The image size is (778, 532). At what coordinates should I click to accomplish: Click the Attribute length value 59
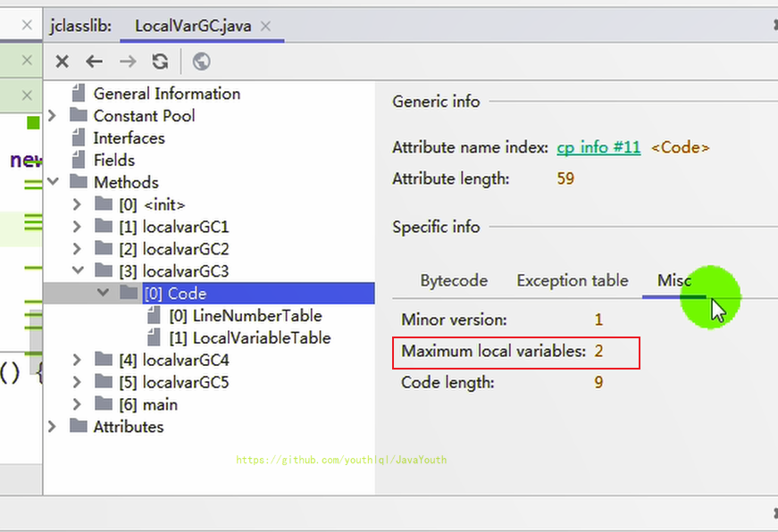tap(565, 179)
